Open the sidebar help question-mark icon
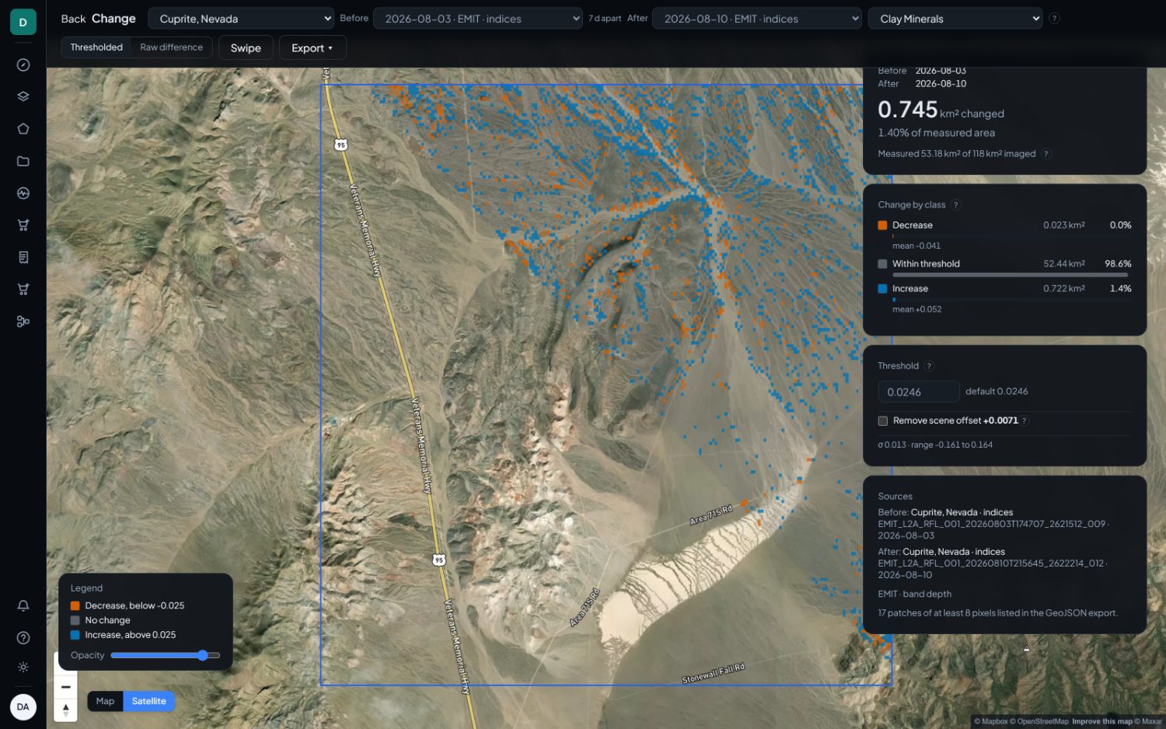The width and height of the screenshot is (1166, 729). click(23, 638)
